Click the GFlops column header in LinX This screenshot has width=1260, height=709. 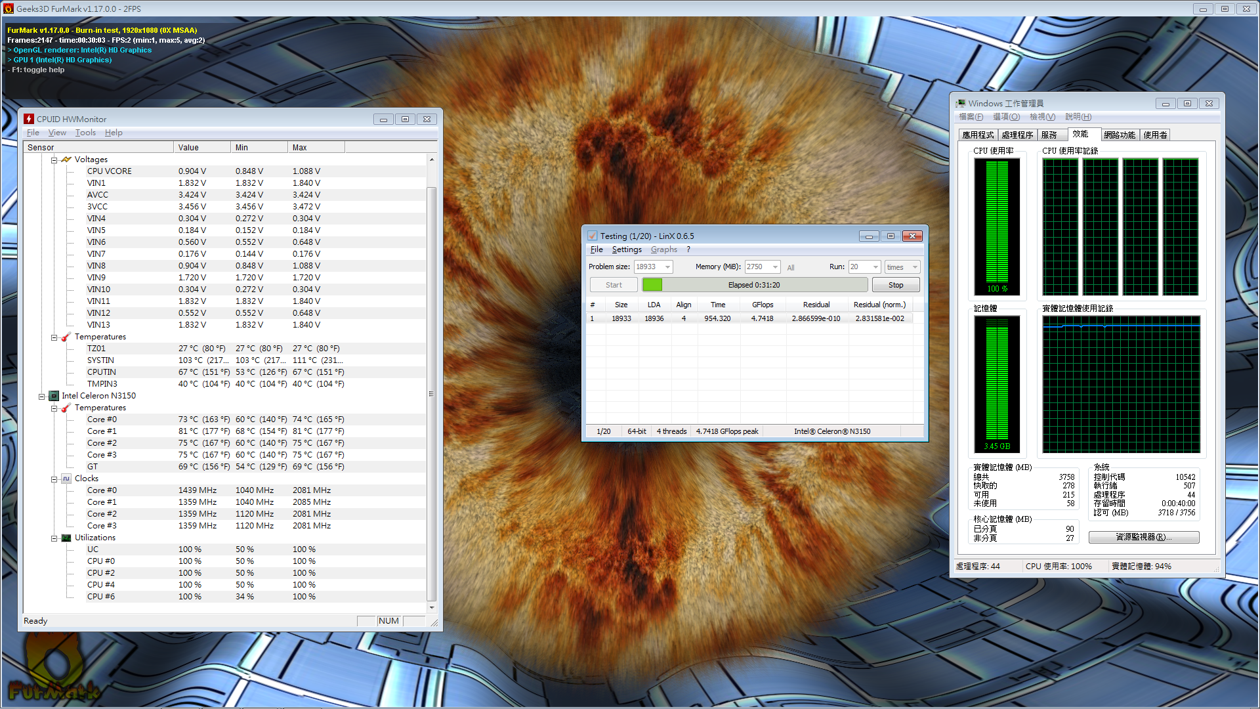[x=762, y=305]
